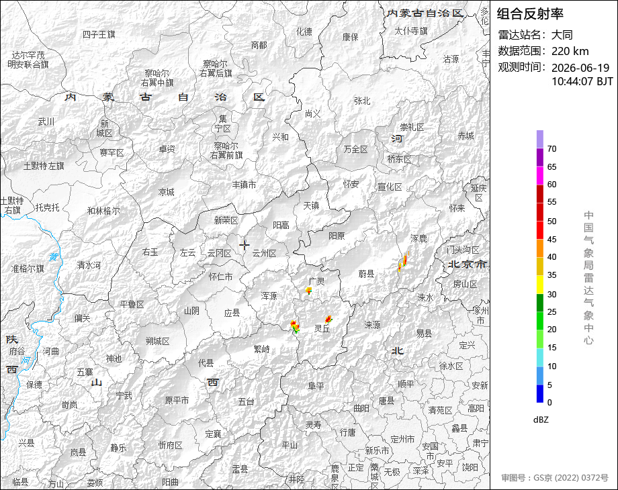Click the "崇礼区" map label
Screen dimensions: 618x490
[412, 128]
